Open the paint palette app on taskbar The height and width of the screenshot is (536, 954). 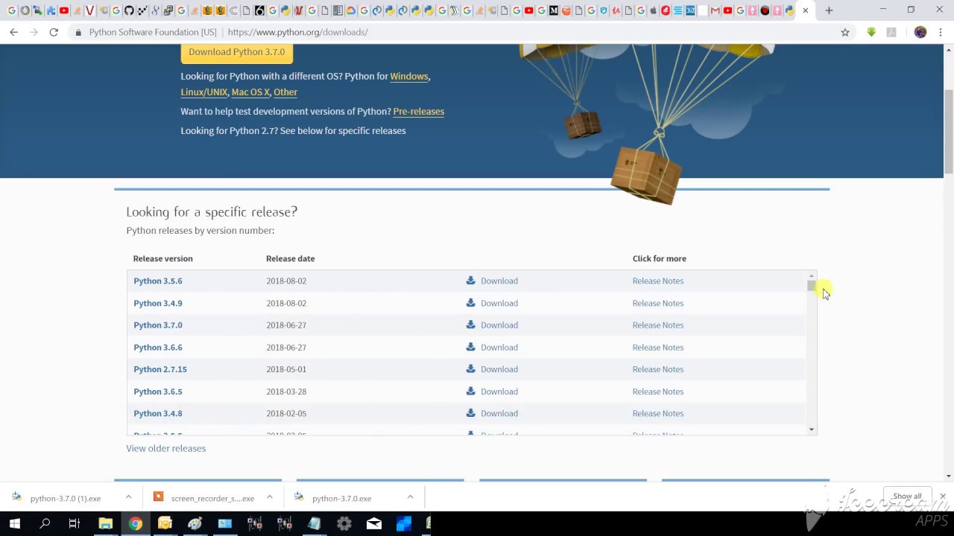tap(195, 523)
